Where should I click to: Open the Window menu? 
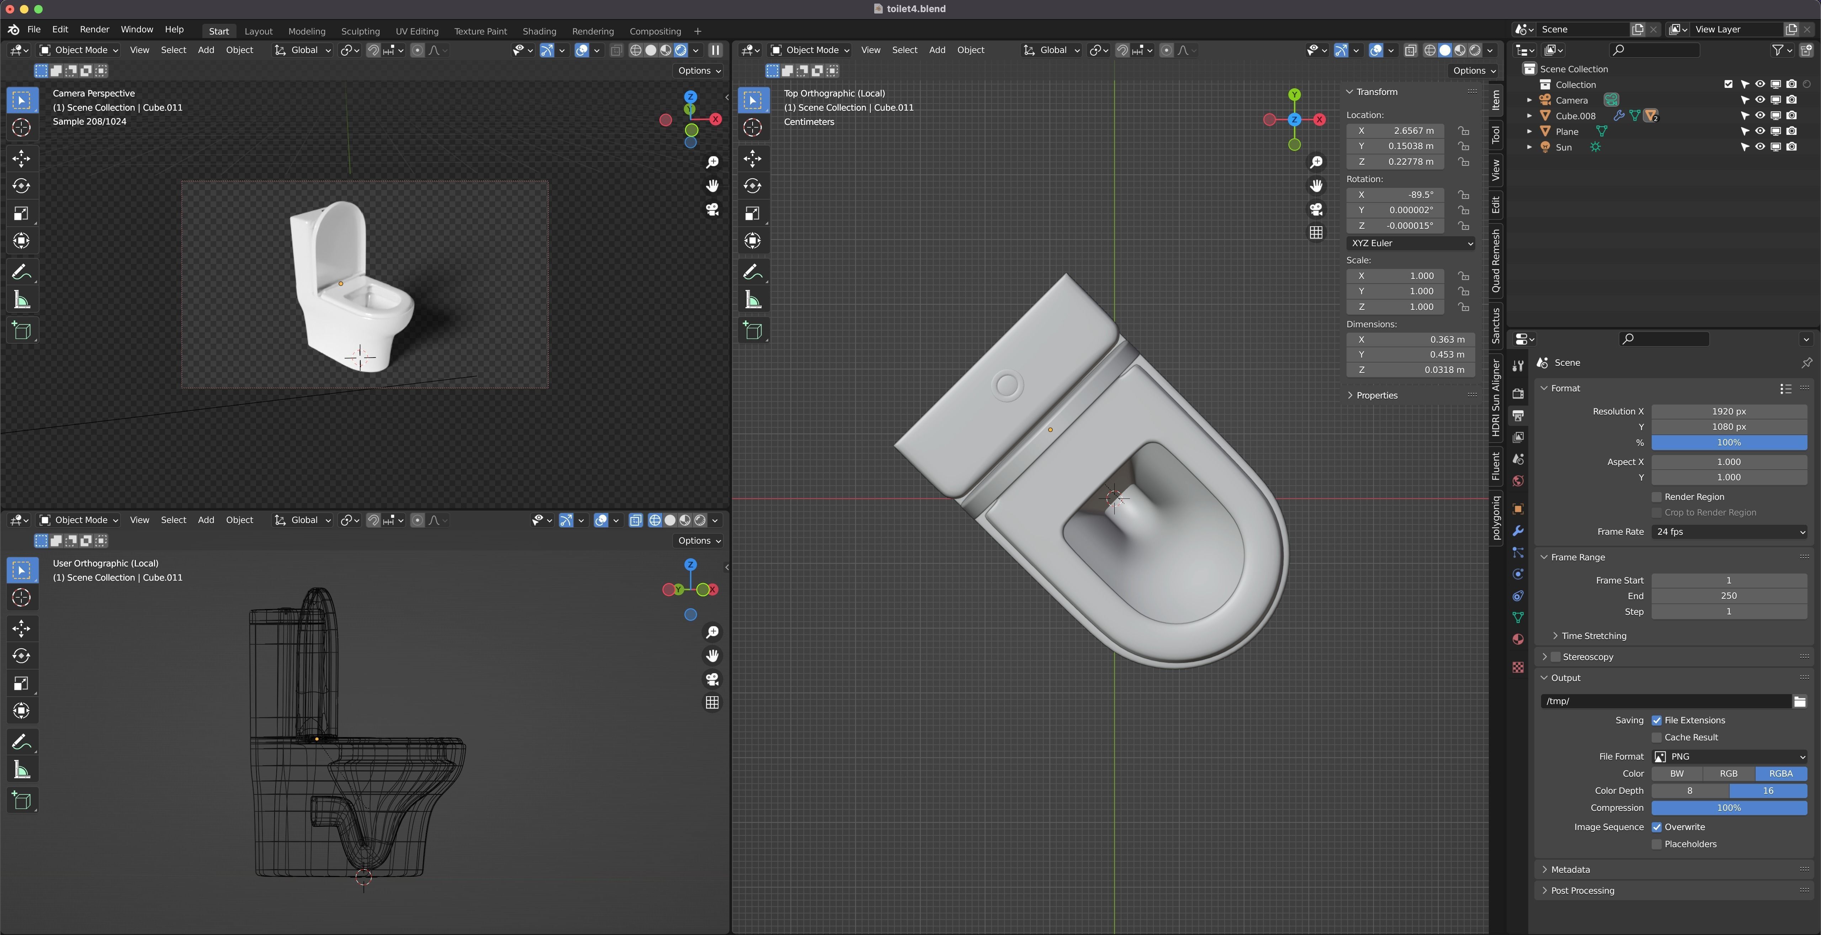tap(137, 30)
